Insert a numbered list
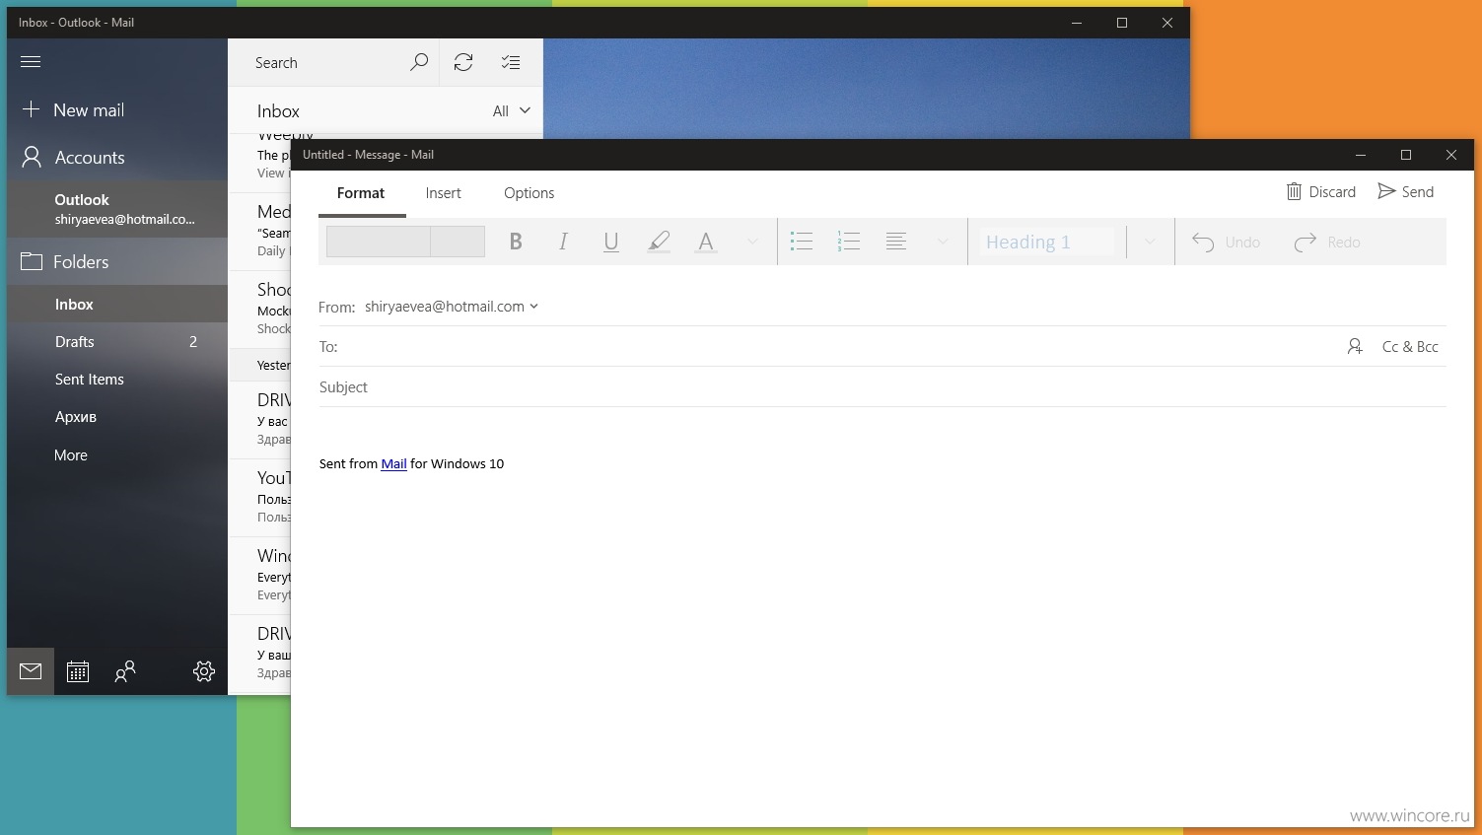The image size is (1482, 835). pos(849,242)
